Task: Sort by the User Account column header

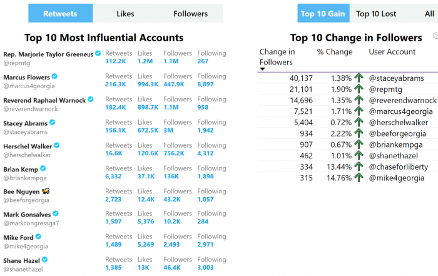Action: pyautogui.click(x=392, y=52)
